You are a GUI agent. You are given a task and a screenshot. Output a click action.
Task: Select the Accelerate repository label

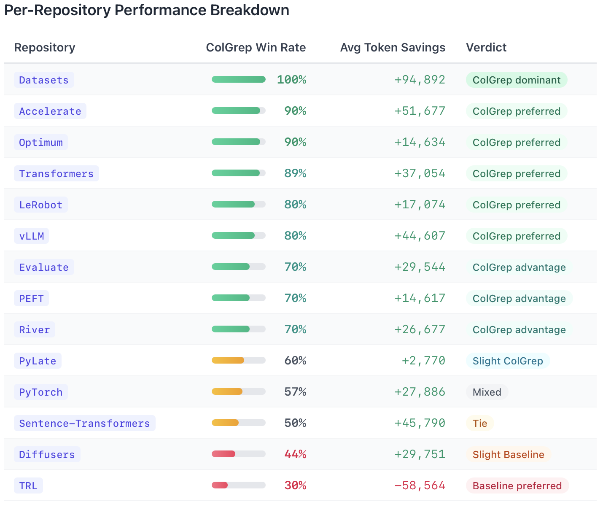[x=50, y=111]
